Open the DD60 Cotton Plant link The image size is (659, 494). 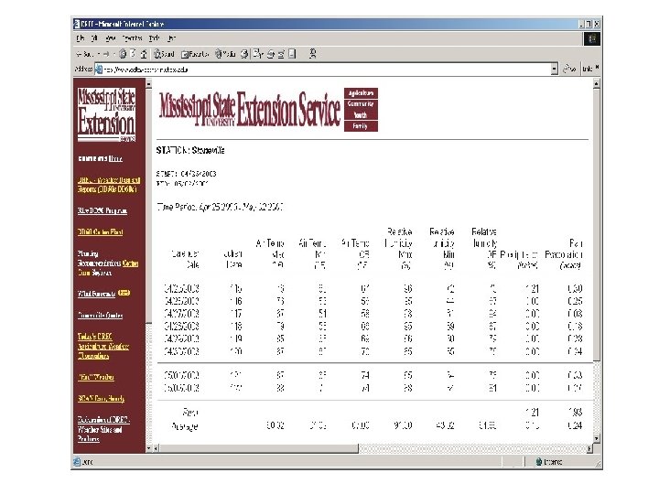100,231
